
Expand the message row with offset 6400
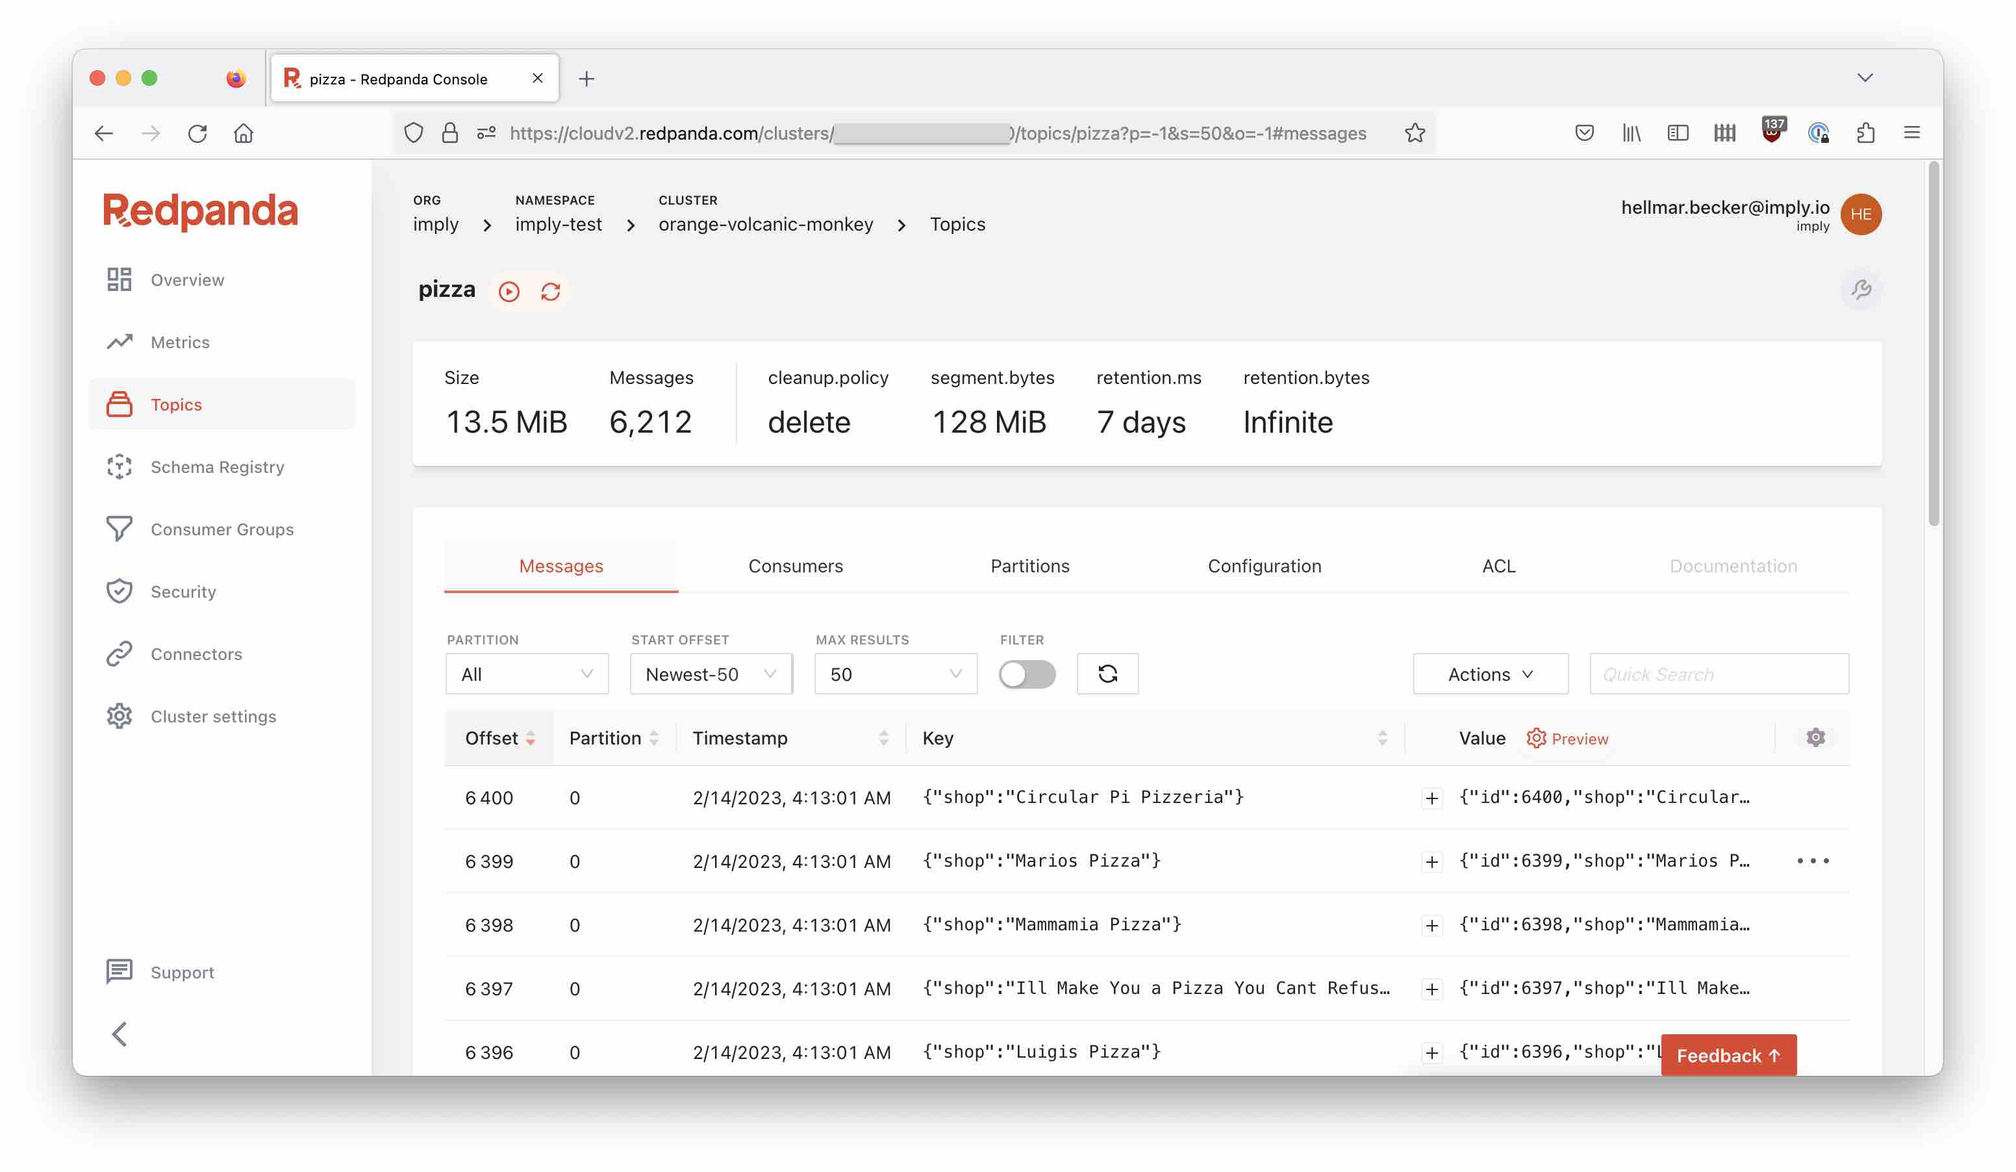(1431, 798)
